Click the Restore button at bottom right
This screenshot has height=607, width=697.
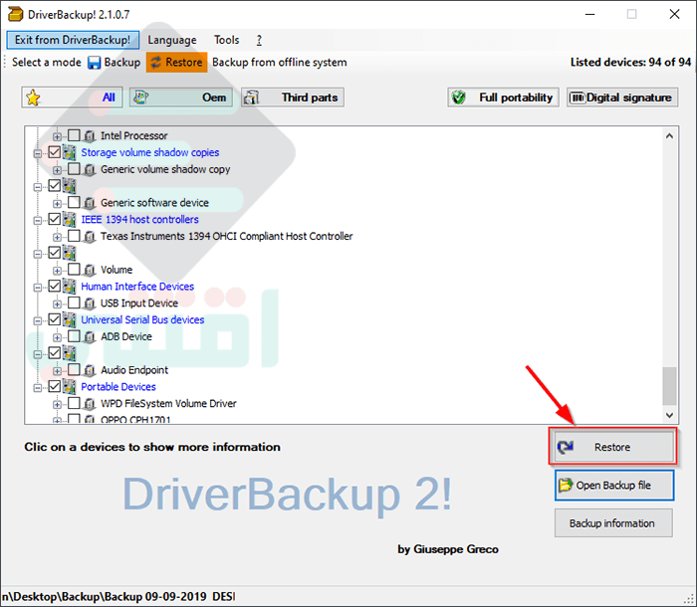pos(613,447)
